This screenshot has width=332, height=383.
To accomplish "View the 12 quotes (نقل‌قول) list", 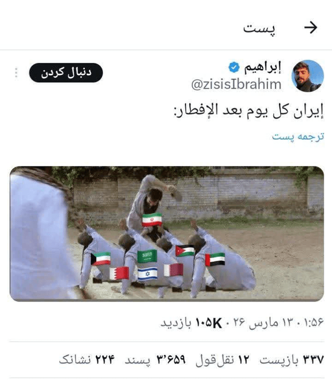I will (x=222, y=360).
